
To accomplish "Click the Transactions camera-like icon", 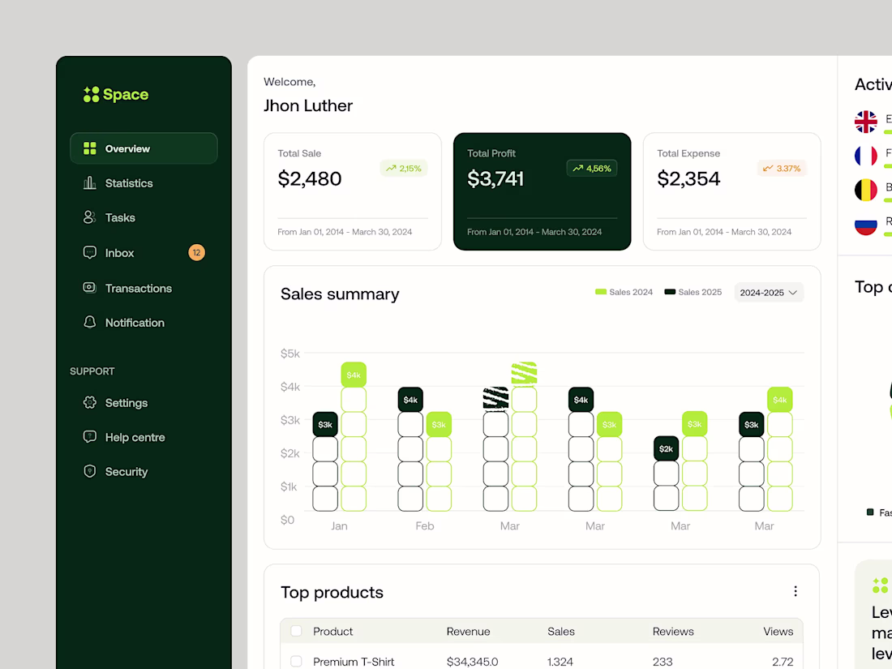I will click(90, 287).
